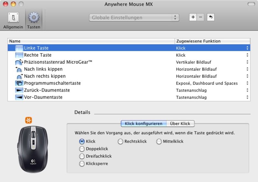This screenshot has height=182, width=258.
Task: Click the orange star badge above mouse
Action: coord(29,120)
